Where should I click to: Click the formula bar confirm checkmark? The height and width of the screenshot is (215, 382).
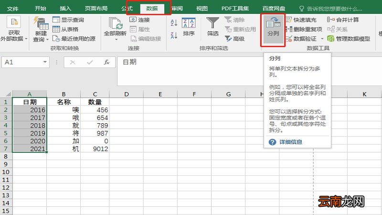[x=90, y=62]
